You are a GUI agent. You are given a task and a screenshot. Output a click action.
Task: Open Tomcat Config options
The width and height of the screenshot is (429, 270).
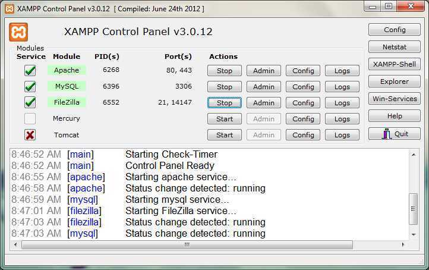[x=303, y=135]
